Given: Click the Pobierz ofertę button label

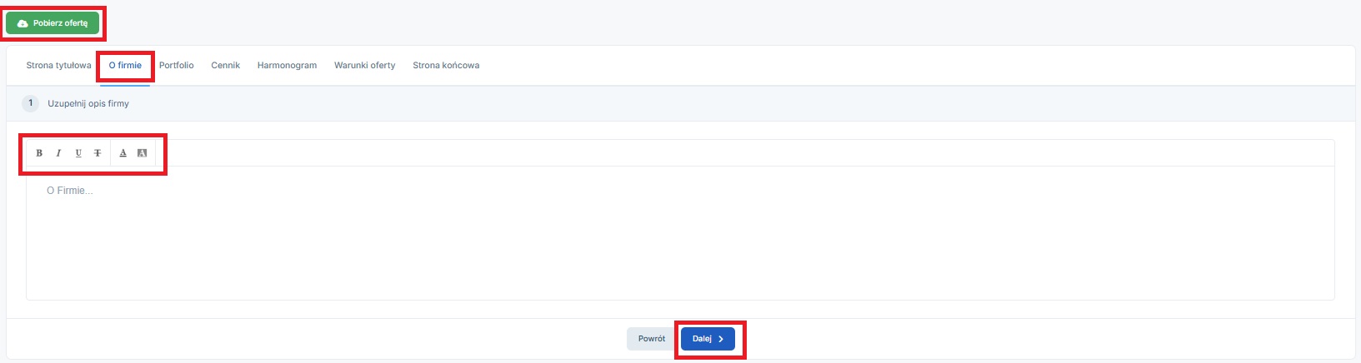Looking at the screenshot, I should coord(60,23).
